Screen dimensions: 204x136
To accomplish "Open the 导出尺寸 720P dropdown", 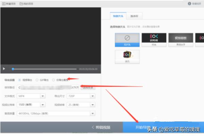I will (92, 96).
